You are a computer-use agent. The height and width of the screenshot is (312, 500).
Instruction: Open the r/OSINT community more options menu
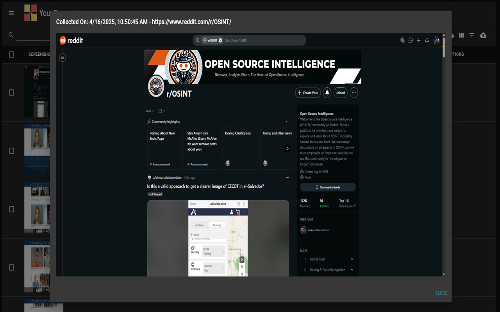point(354,93)
